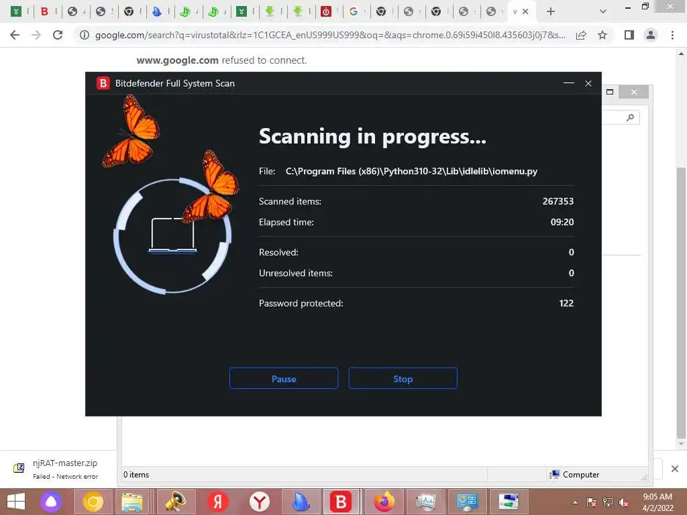
Task: Open Windows Start menu
Action: click(x=16, y=502)
